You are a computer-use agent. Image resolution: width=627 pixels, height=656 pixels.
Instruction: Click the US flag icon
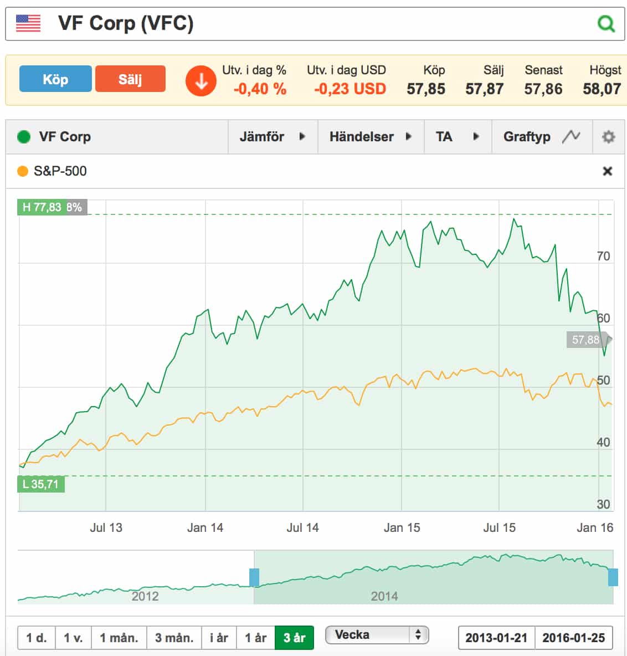pyautogui.click(x=28, y=23)
